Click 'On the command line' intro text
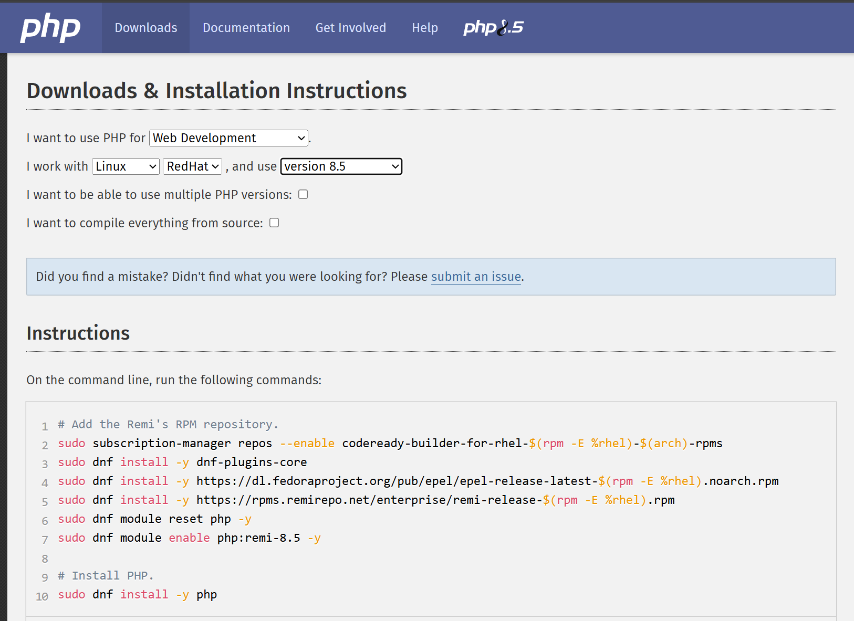Viewport: 854px width, 621px height. tap(174, 380)
